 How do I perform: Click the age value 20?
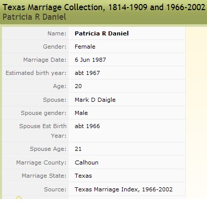click(x=78, y=86)
